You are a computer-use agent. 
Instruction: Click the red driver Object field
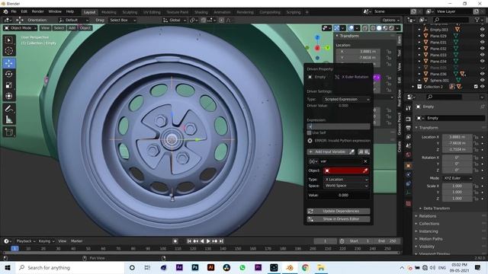(x=346, y=170)
